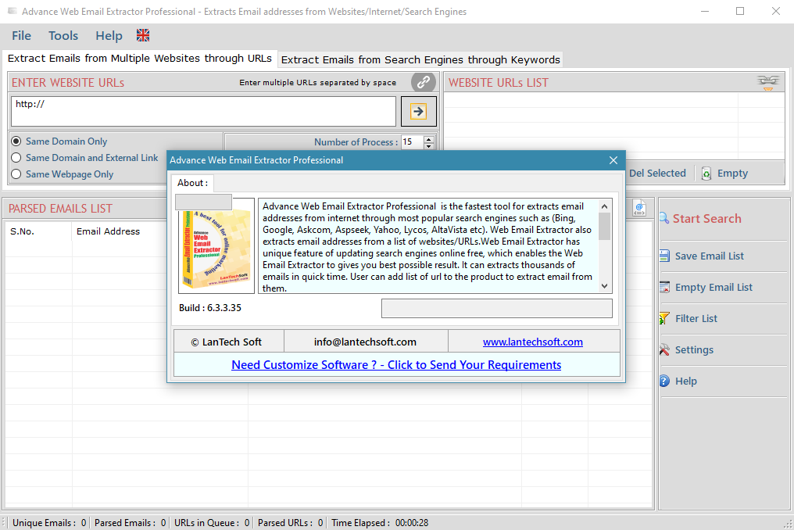Click the icon beside Empty Email List
This screenshot has width=794, height=530.
(664, 288)
